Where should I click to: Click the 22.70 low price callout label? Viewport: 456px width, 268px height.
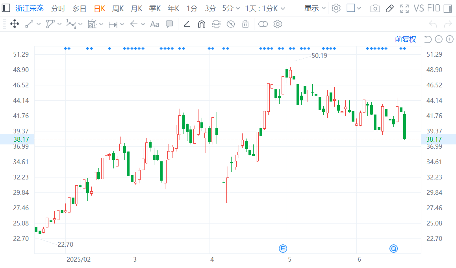65,244
